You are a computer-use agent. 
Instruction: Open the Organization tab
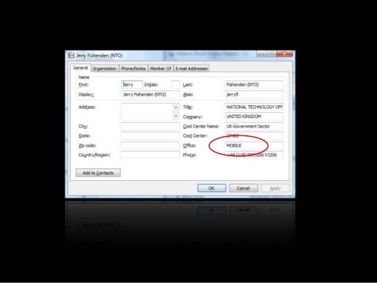tap(105, 69)
